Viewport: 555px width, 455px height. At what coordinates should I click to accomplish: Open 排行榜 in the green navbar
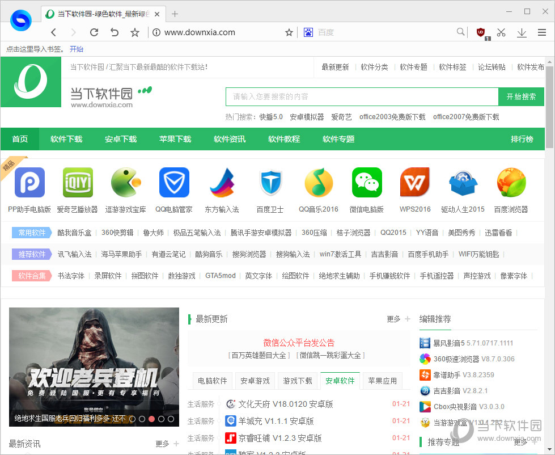point(522,139)
